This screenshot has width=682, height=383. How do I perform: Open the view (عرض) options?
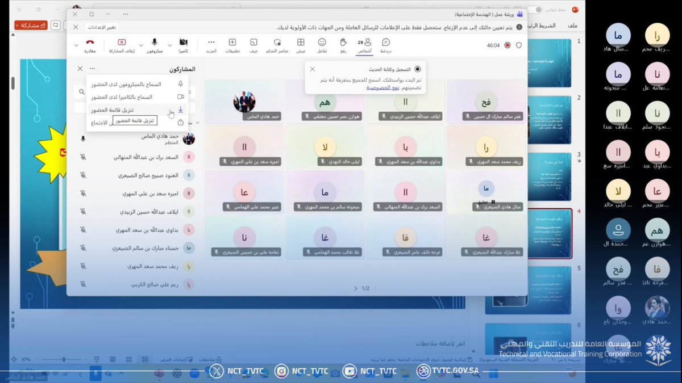(x=301, y=45)
